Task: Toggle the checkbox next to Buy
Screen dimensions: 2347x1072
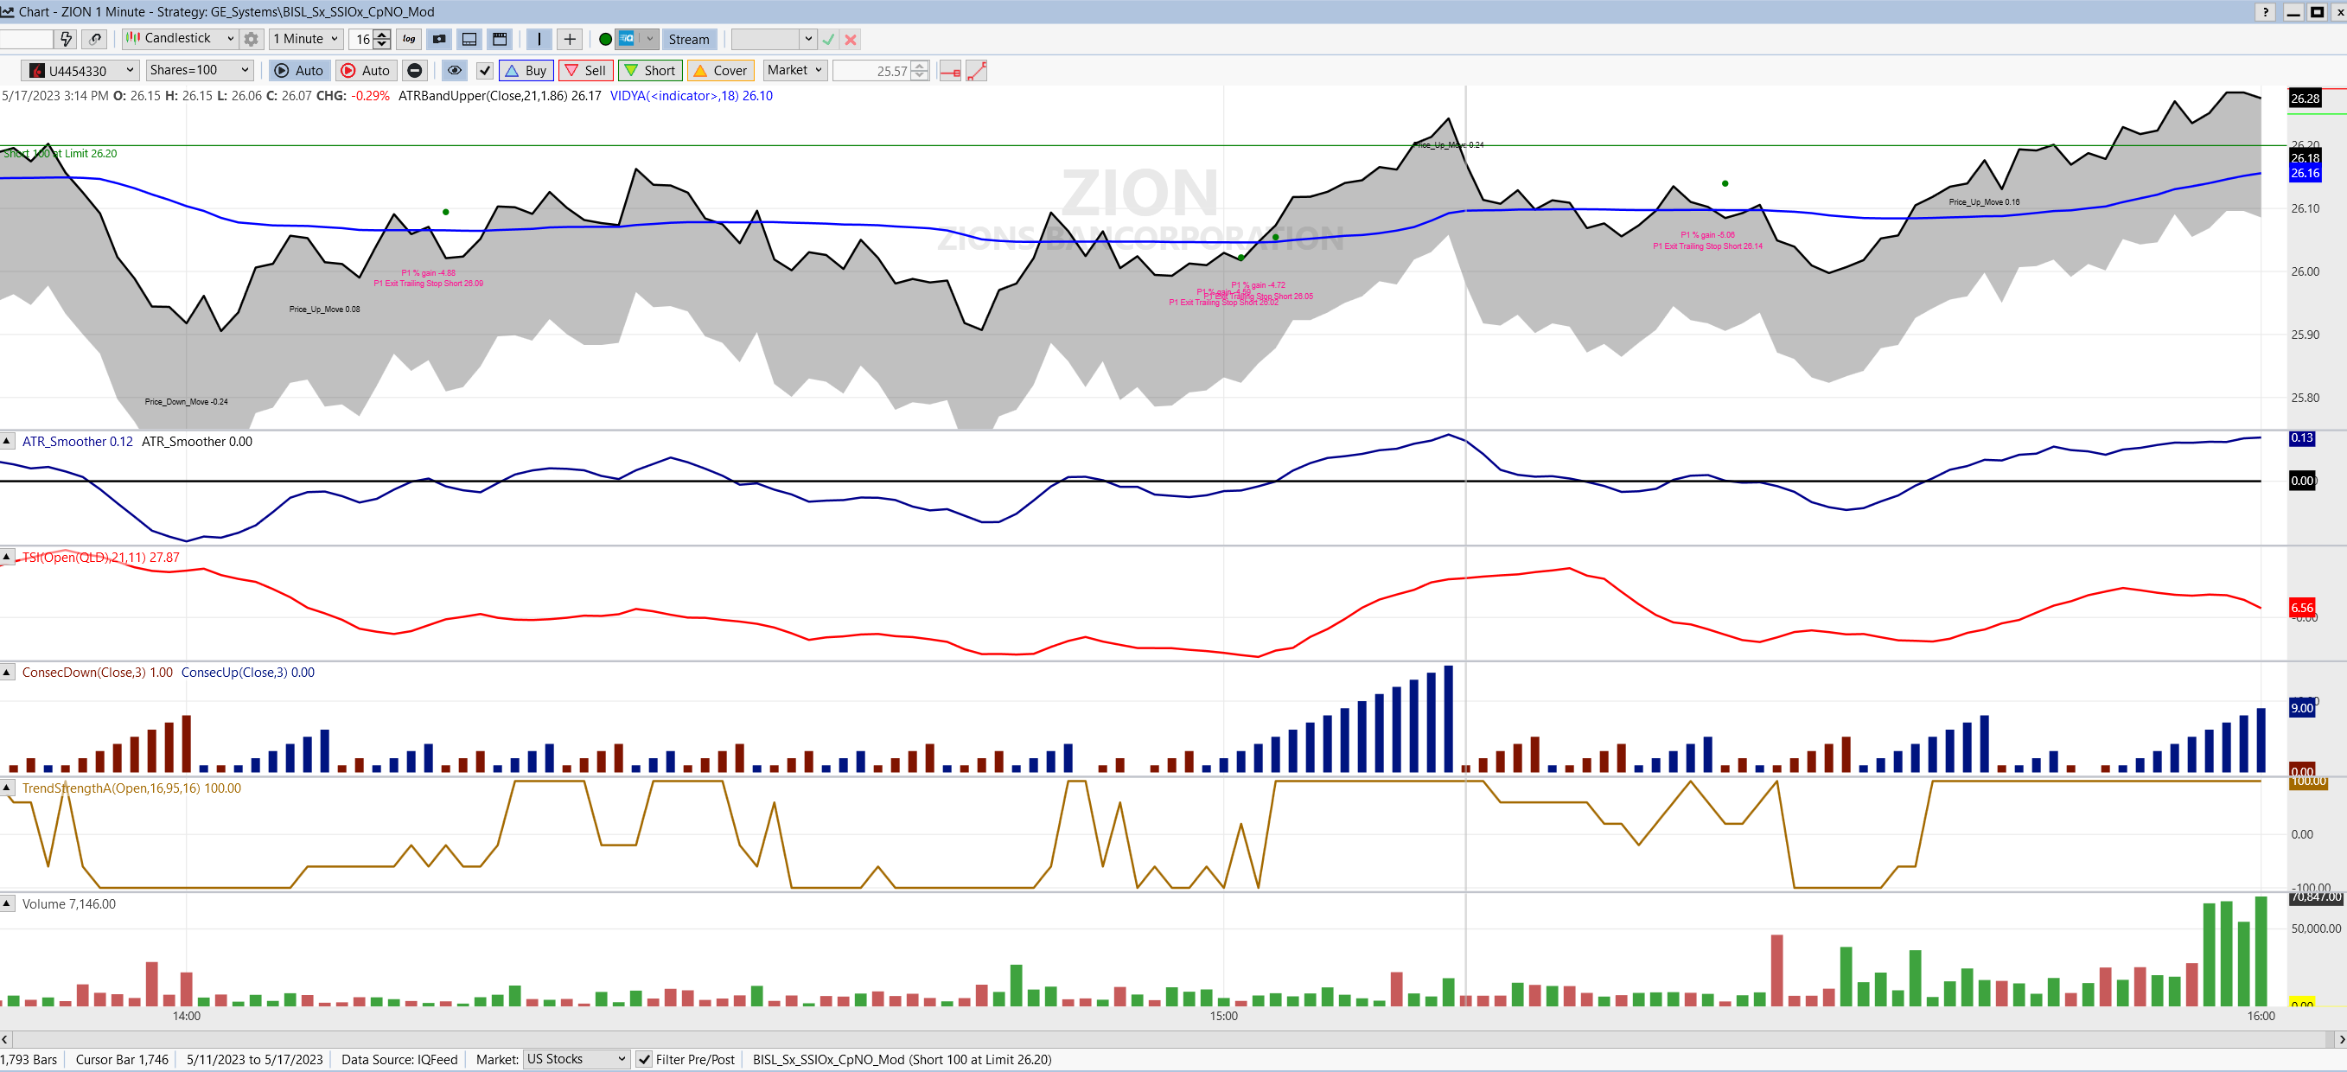Action: (485, 71)
